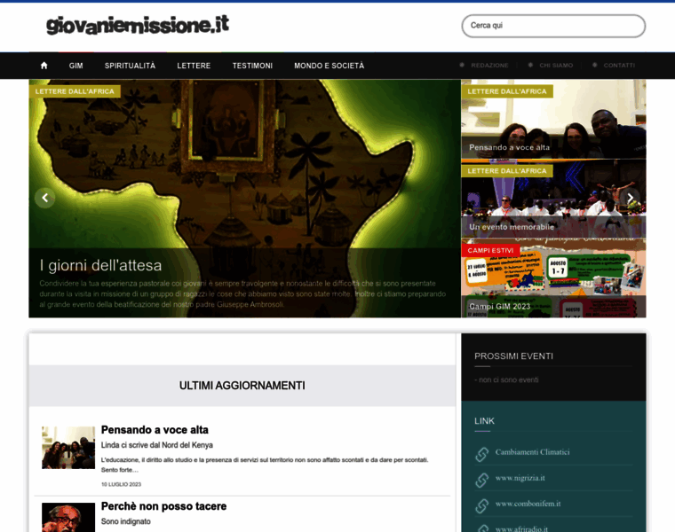
Task: Select the LINK sidebar heading
Action: coord(484,421)
